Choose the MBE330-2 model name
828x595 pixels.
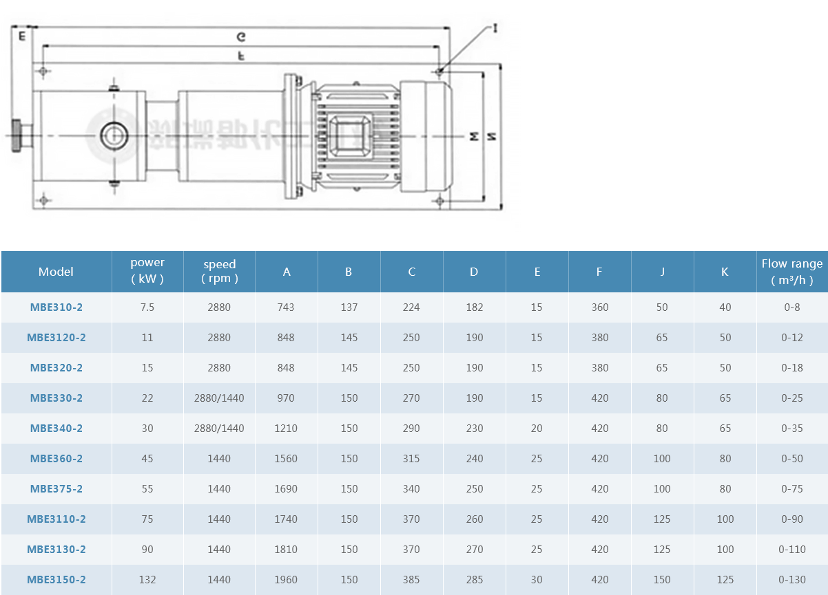click(x=56, y=398)
